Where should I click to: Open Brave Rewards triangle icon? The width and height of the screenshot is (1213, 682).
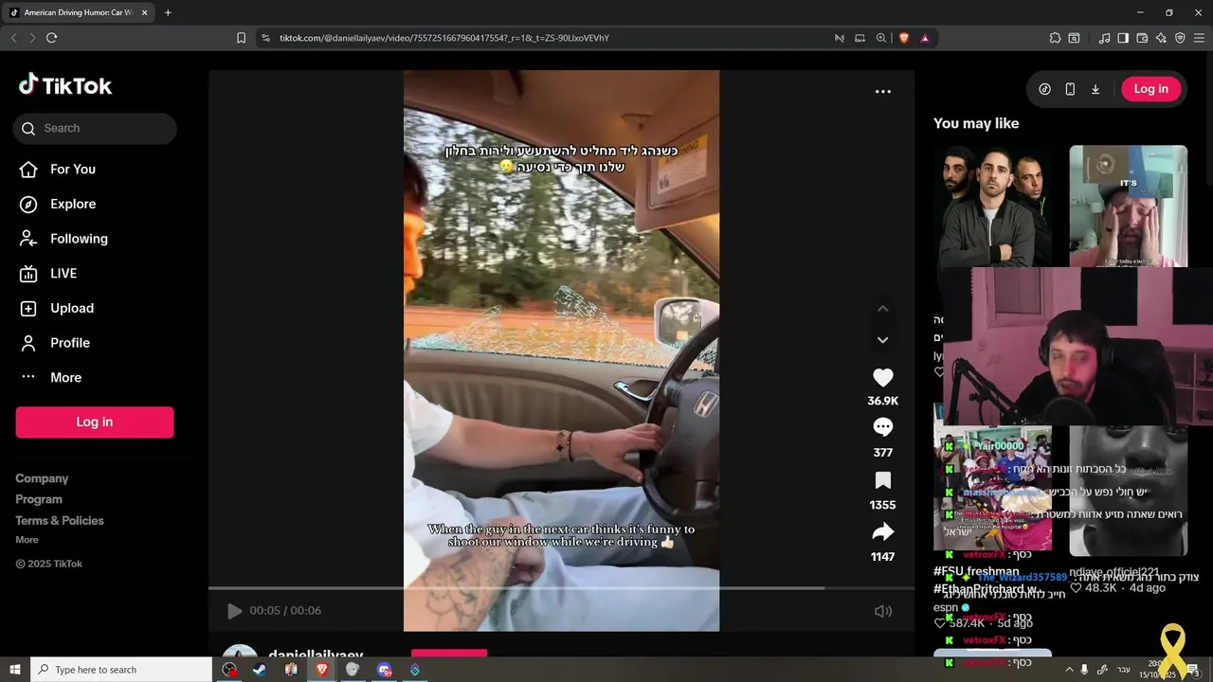pos(925,38)
